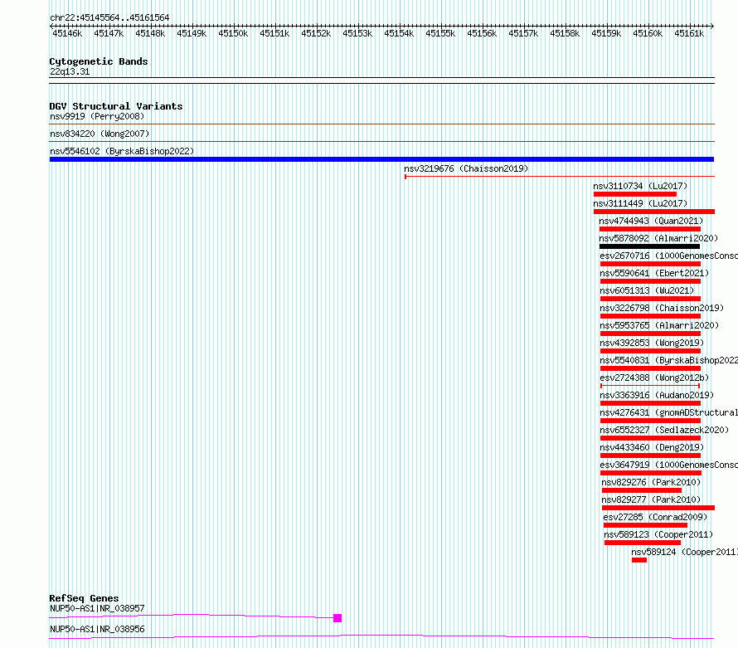Click the nsv834220 (Wong2007) variant label
The image size is (738, 648).
(100, 134)
